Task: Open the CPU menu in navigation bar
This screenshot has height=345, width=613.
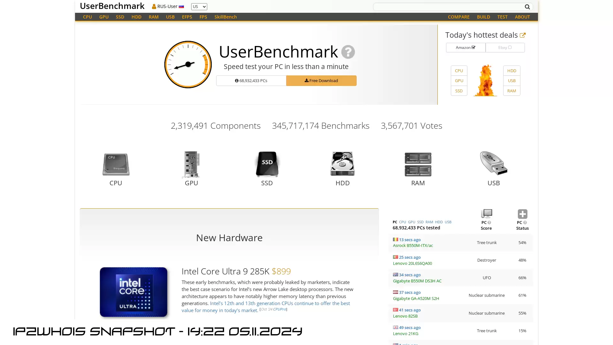Action: (x=87, y=17)
